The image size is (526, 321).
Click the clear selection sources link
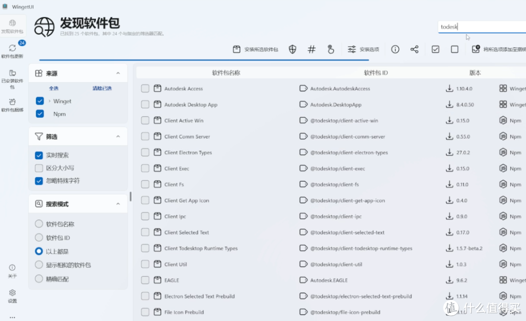(x=102, y=88)
